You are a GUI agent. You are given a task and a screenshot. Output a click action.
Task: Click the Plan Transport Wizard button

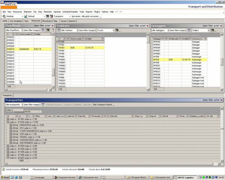click(103, 105)
